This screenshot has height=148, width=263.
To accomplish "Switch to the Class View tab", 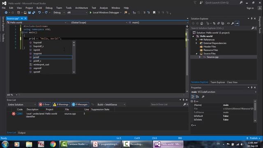I will point(232,82).
